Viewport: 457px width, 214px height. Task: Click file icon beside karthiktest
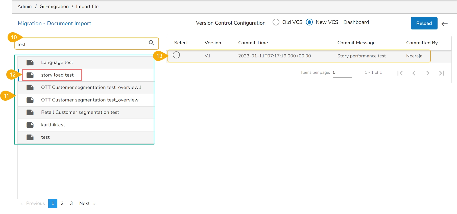pos(30,125)
